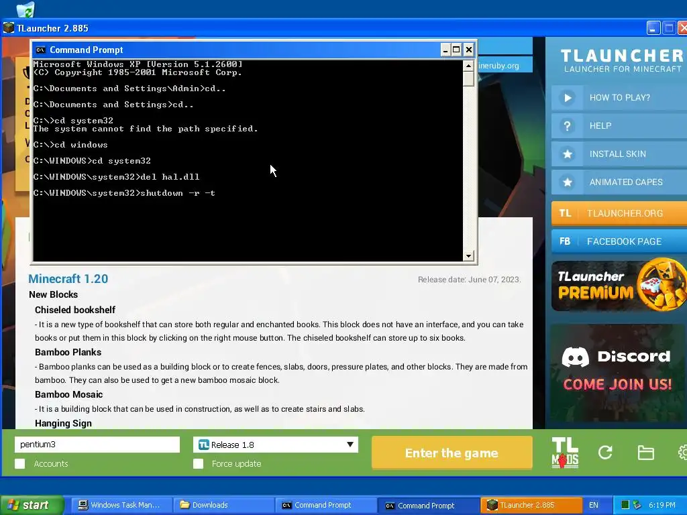
Task: Maximize the Command Prompt window
Action: 456,50
